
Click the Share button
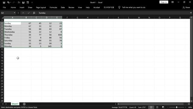pyautogui.click(x=186, y=7)
